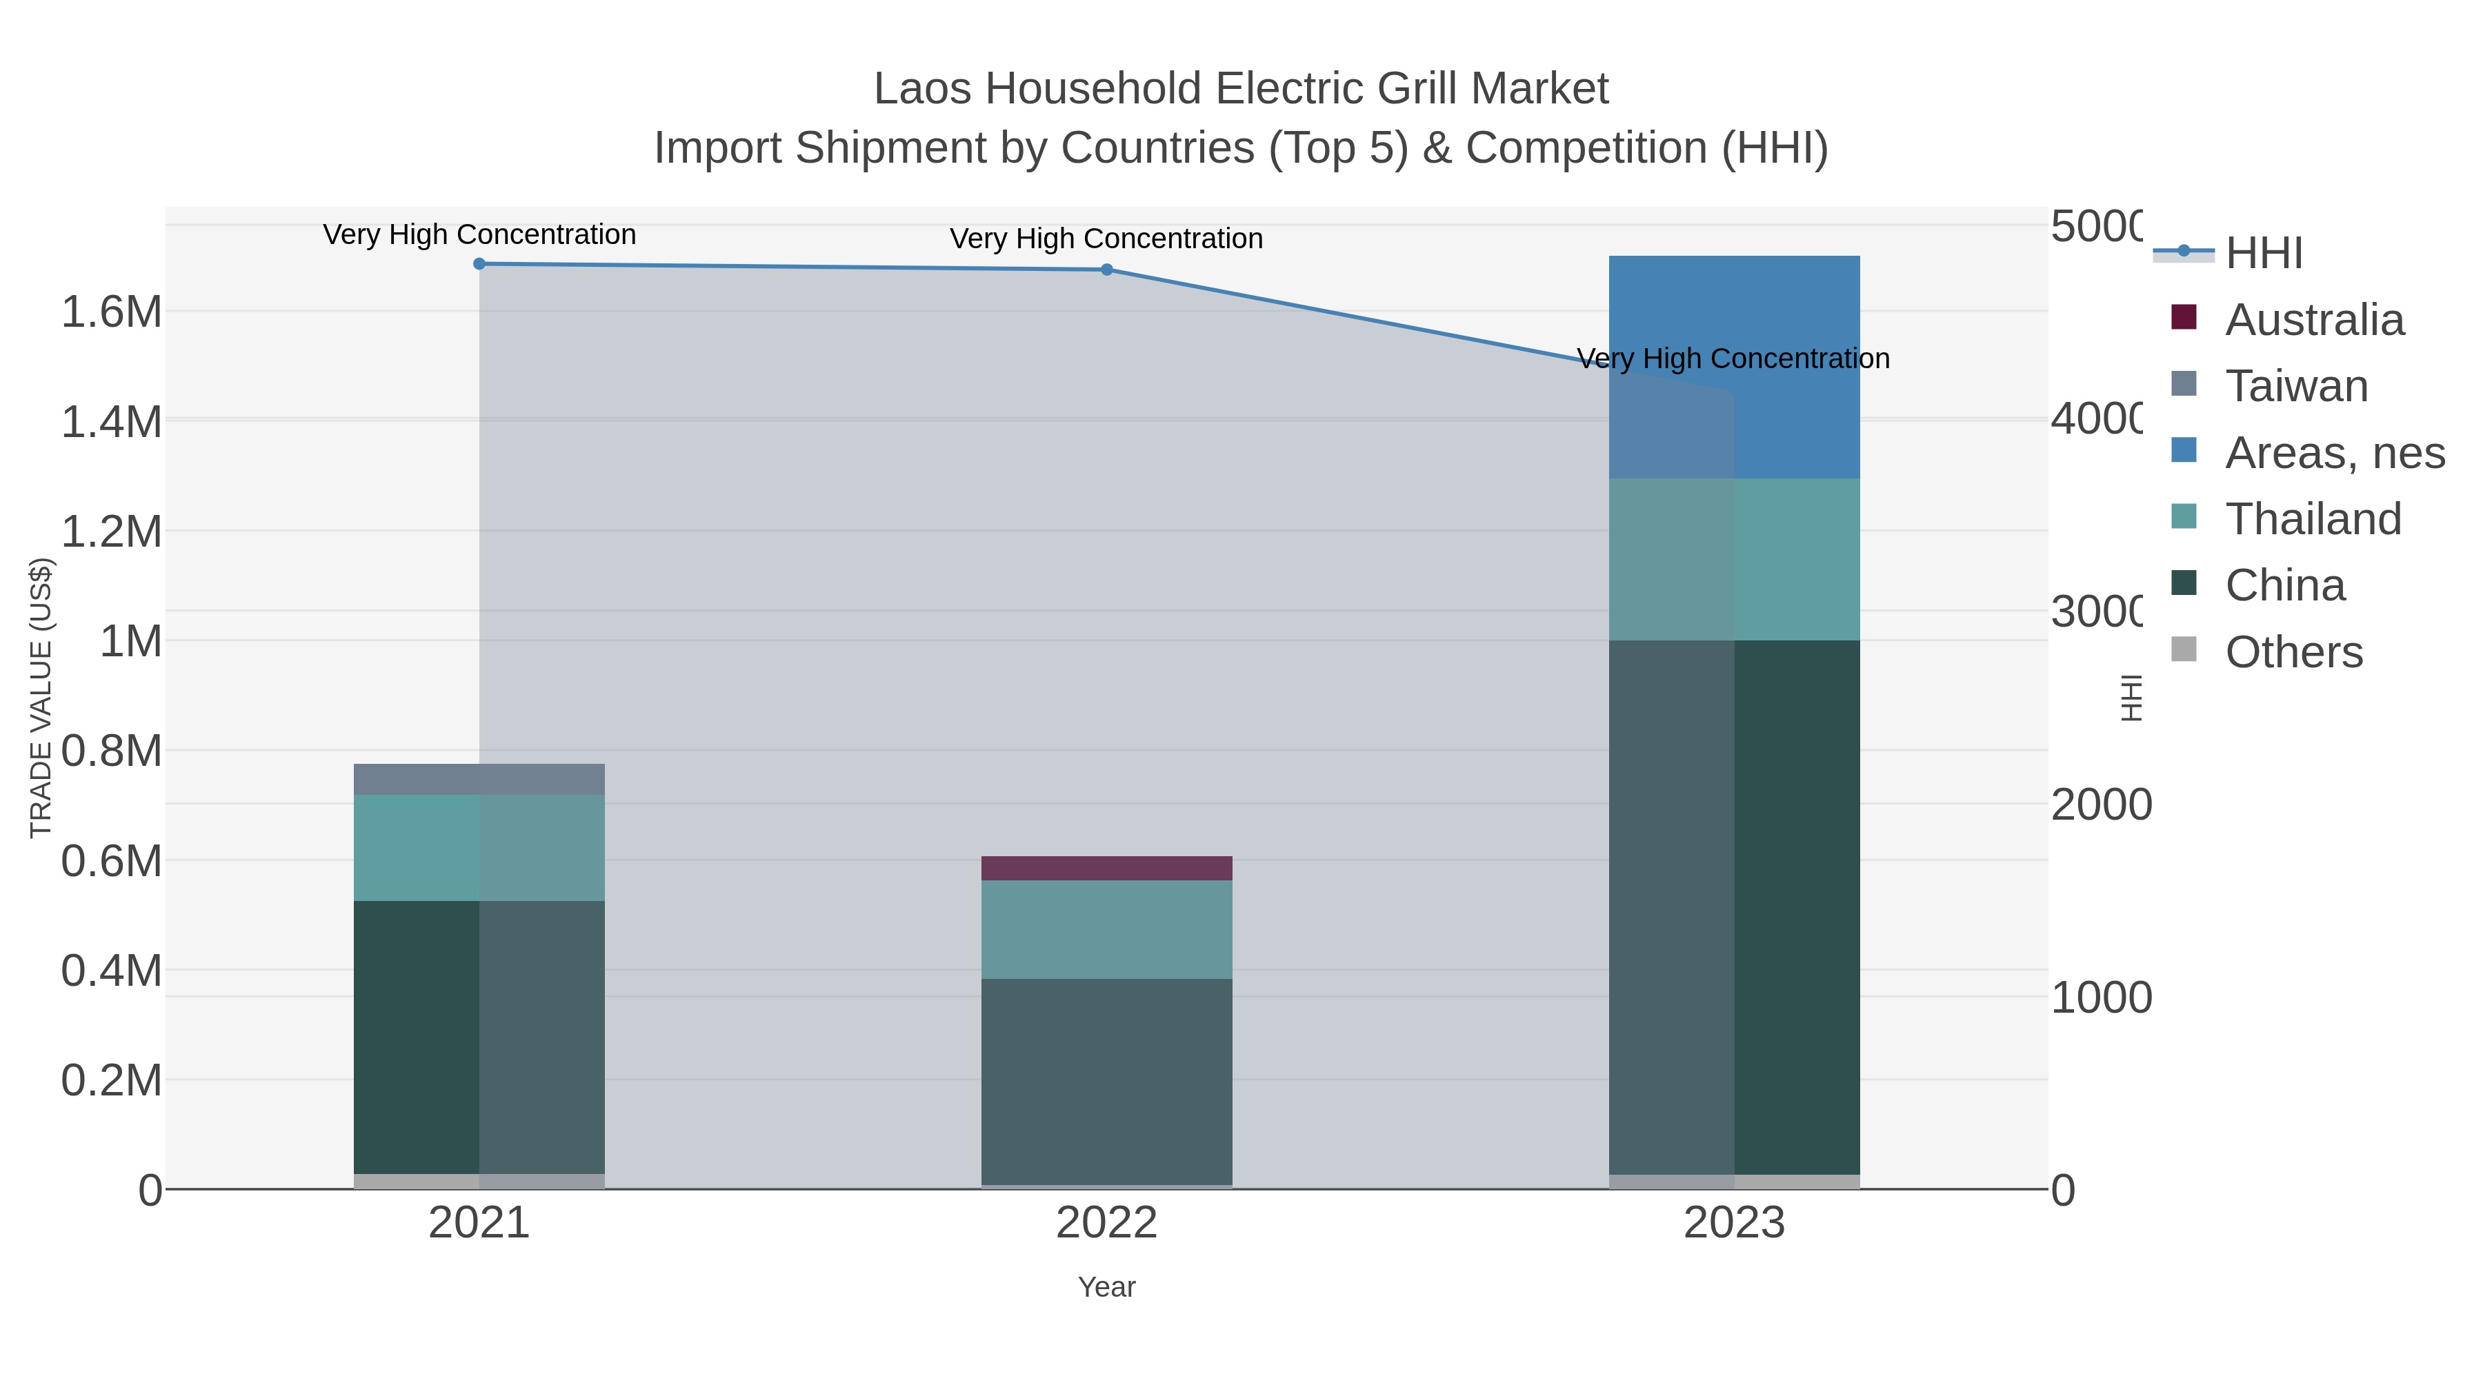The width and height of the screenshot is (2483, 1396).
Task: Click the China dark green legend swatch
Action: tap(2183, 583)
